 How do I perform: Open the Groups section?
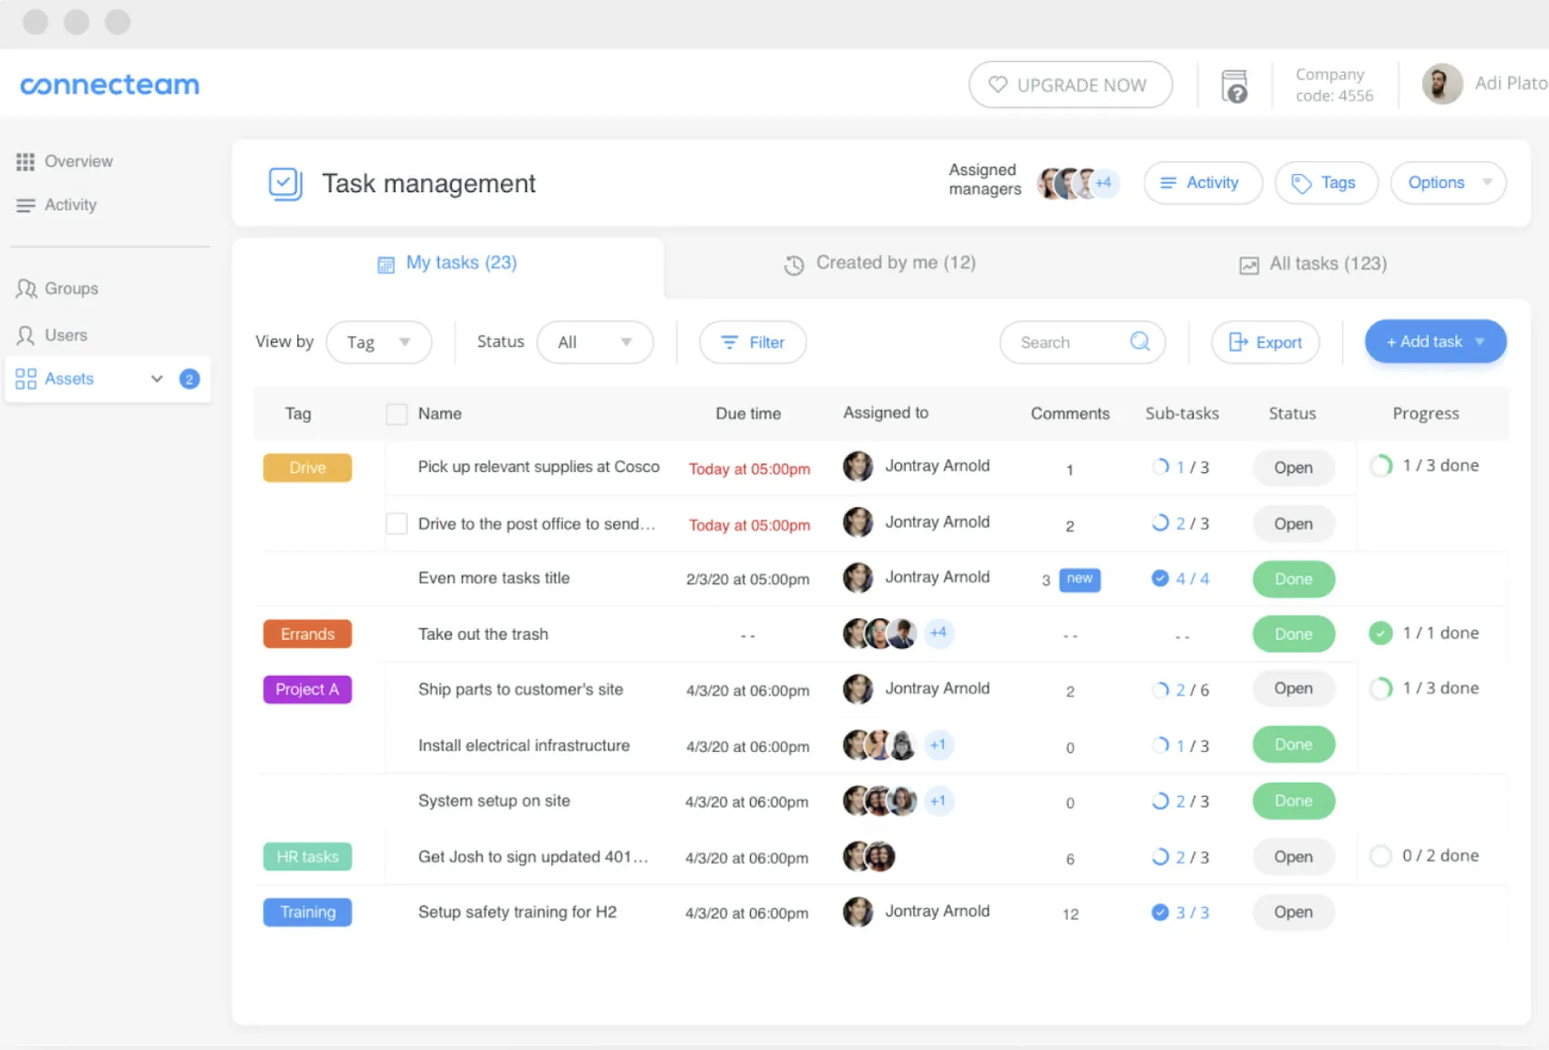70,288
